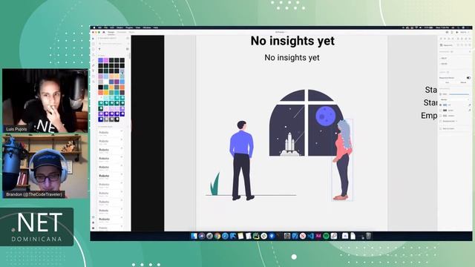The width and height of the screenshot is (475, 267).
Task: Click the Align Top icon
Action: tap(441, 39)
